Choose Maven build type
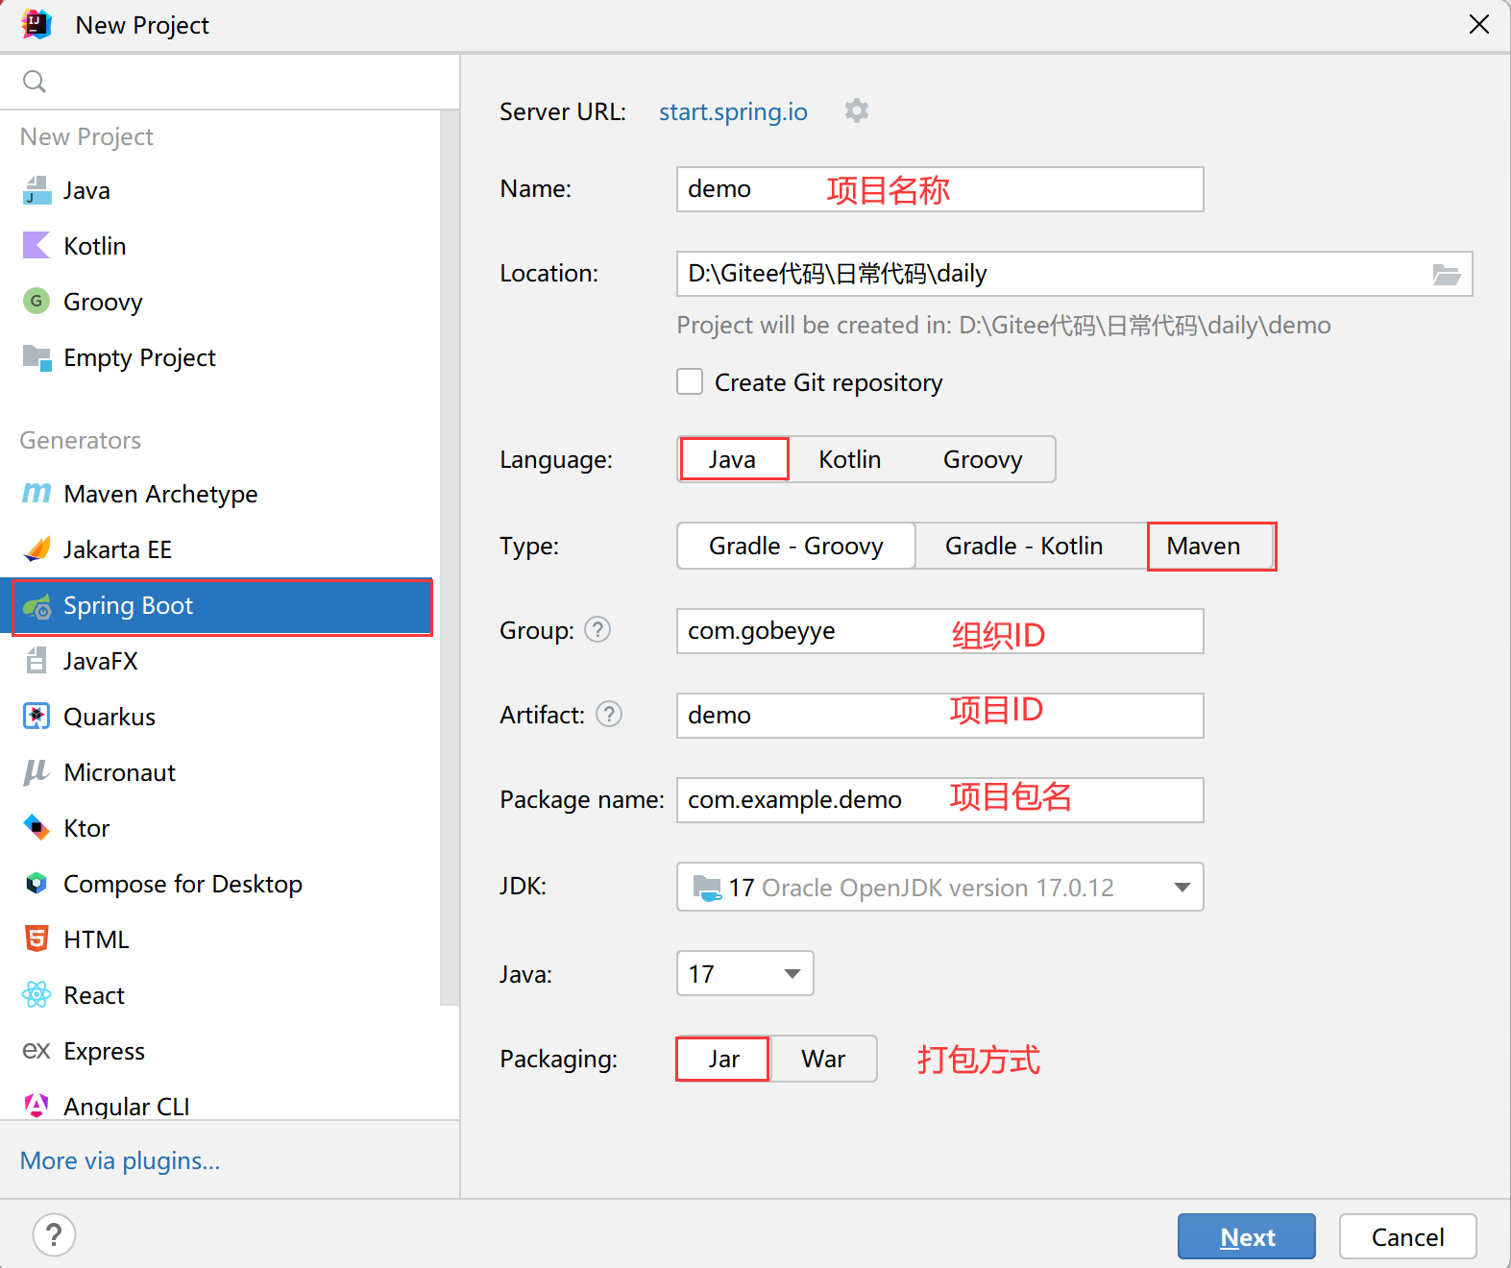1511x1268 pixels. 1211,546
